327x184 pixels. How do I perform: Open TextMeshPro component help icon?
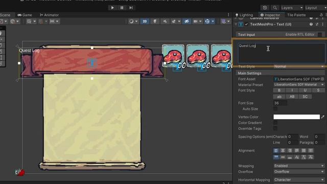[311, 24]
